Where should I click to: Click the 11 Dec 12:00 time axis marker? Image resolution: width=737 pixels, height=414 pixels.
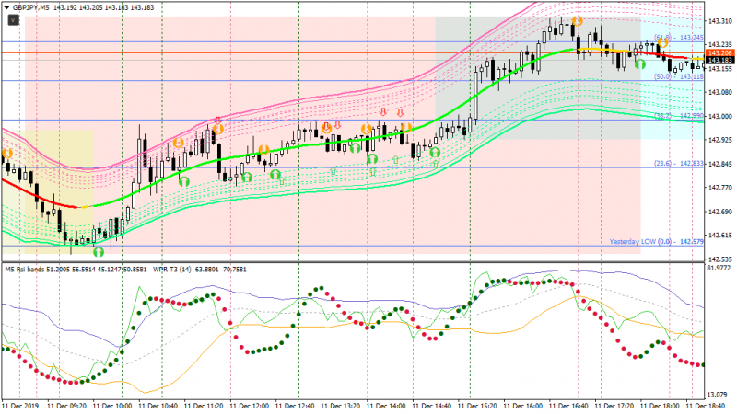pos(249,406)
